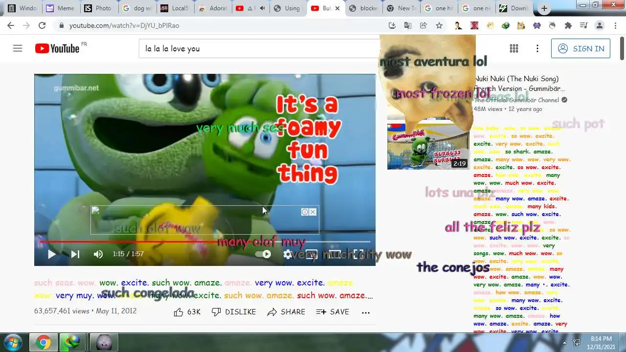The image size is (626, 352).
Task: Switch to the muted YouTube tab
Action: (x=251, y=8)
